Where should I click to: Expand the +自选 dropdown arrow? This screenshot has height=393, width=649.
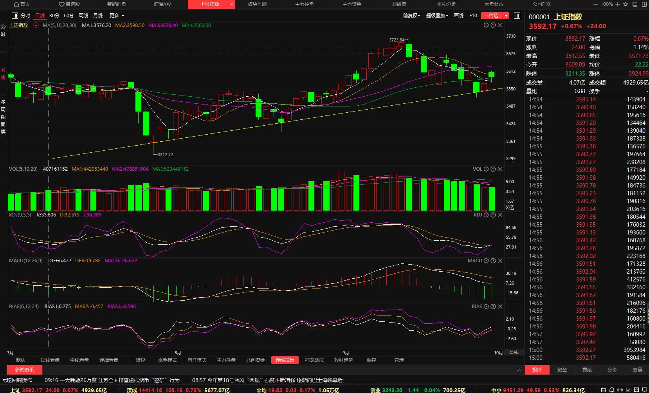[506, 16]
